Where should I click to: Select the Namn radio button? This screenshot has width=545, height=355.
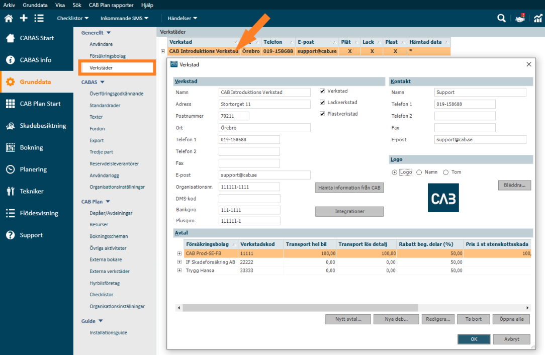(419, 172)
